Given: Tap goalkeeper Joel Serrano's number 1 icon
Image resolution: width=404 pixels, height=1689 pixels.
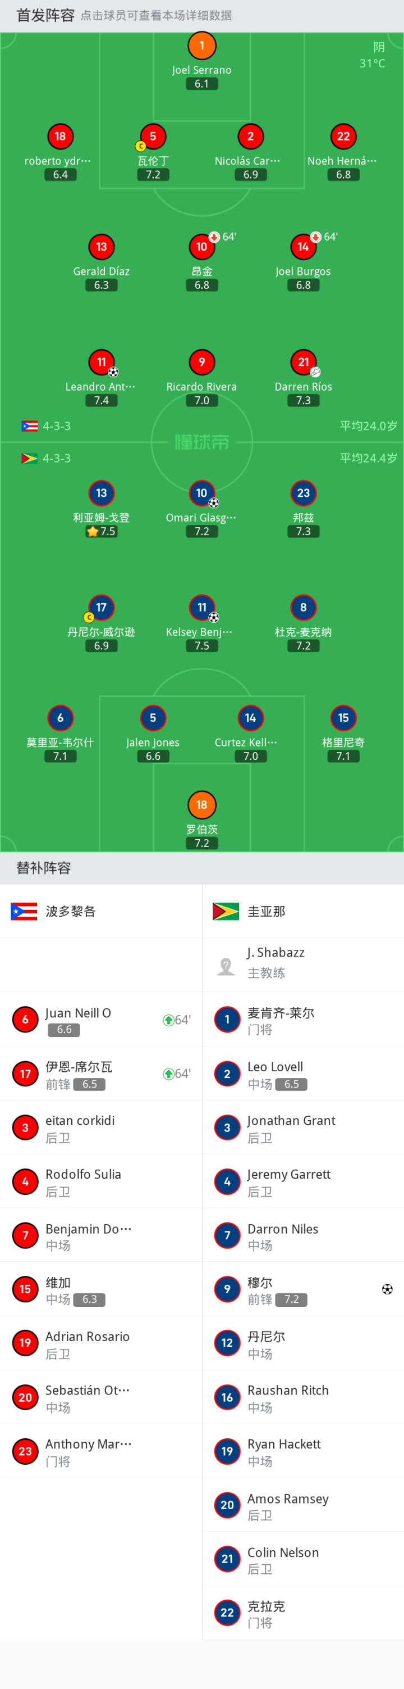Looking at the screenshot, I should point(201,45).
